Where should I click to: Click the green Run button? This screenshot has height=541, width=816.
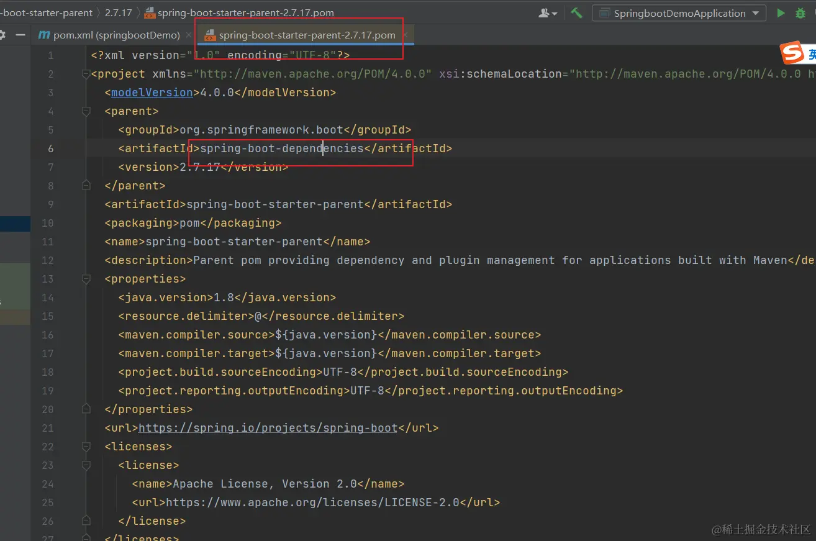tap(781, 13)
